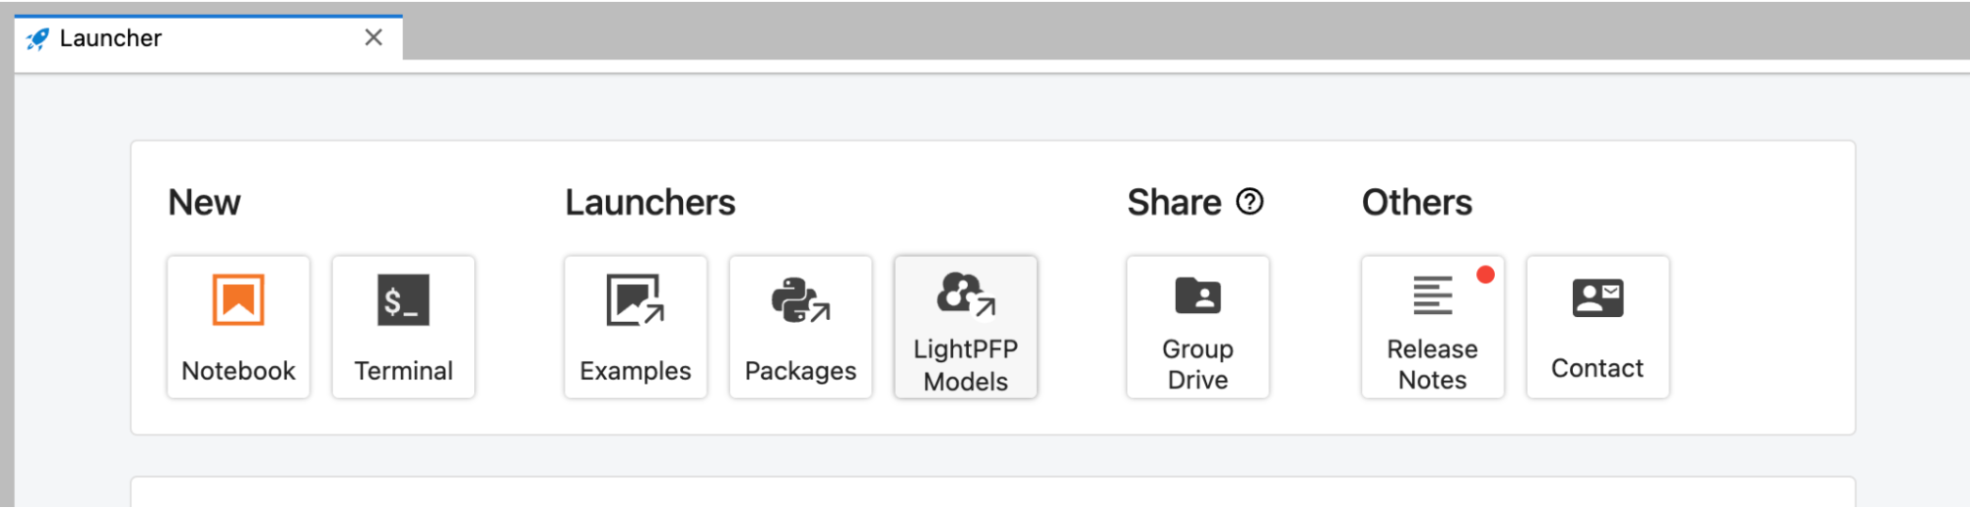Click the Terminal text label
This screenshot has height=508, width=1970.
click(x=403, y=370)
